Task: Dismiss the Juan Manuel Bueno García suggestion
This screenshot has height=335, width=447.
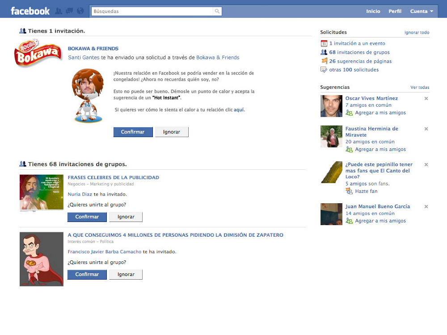Action: click(426, 206)
